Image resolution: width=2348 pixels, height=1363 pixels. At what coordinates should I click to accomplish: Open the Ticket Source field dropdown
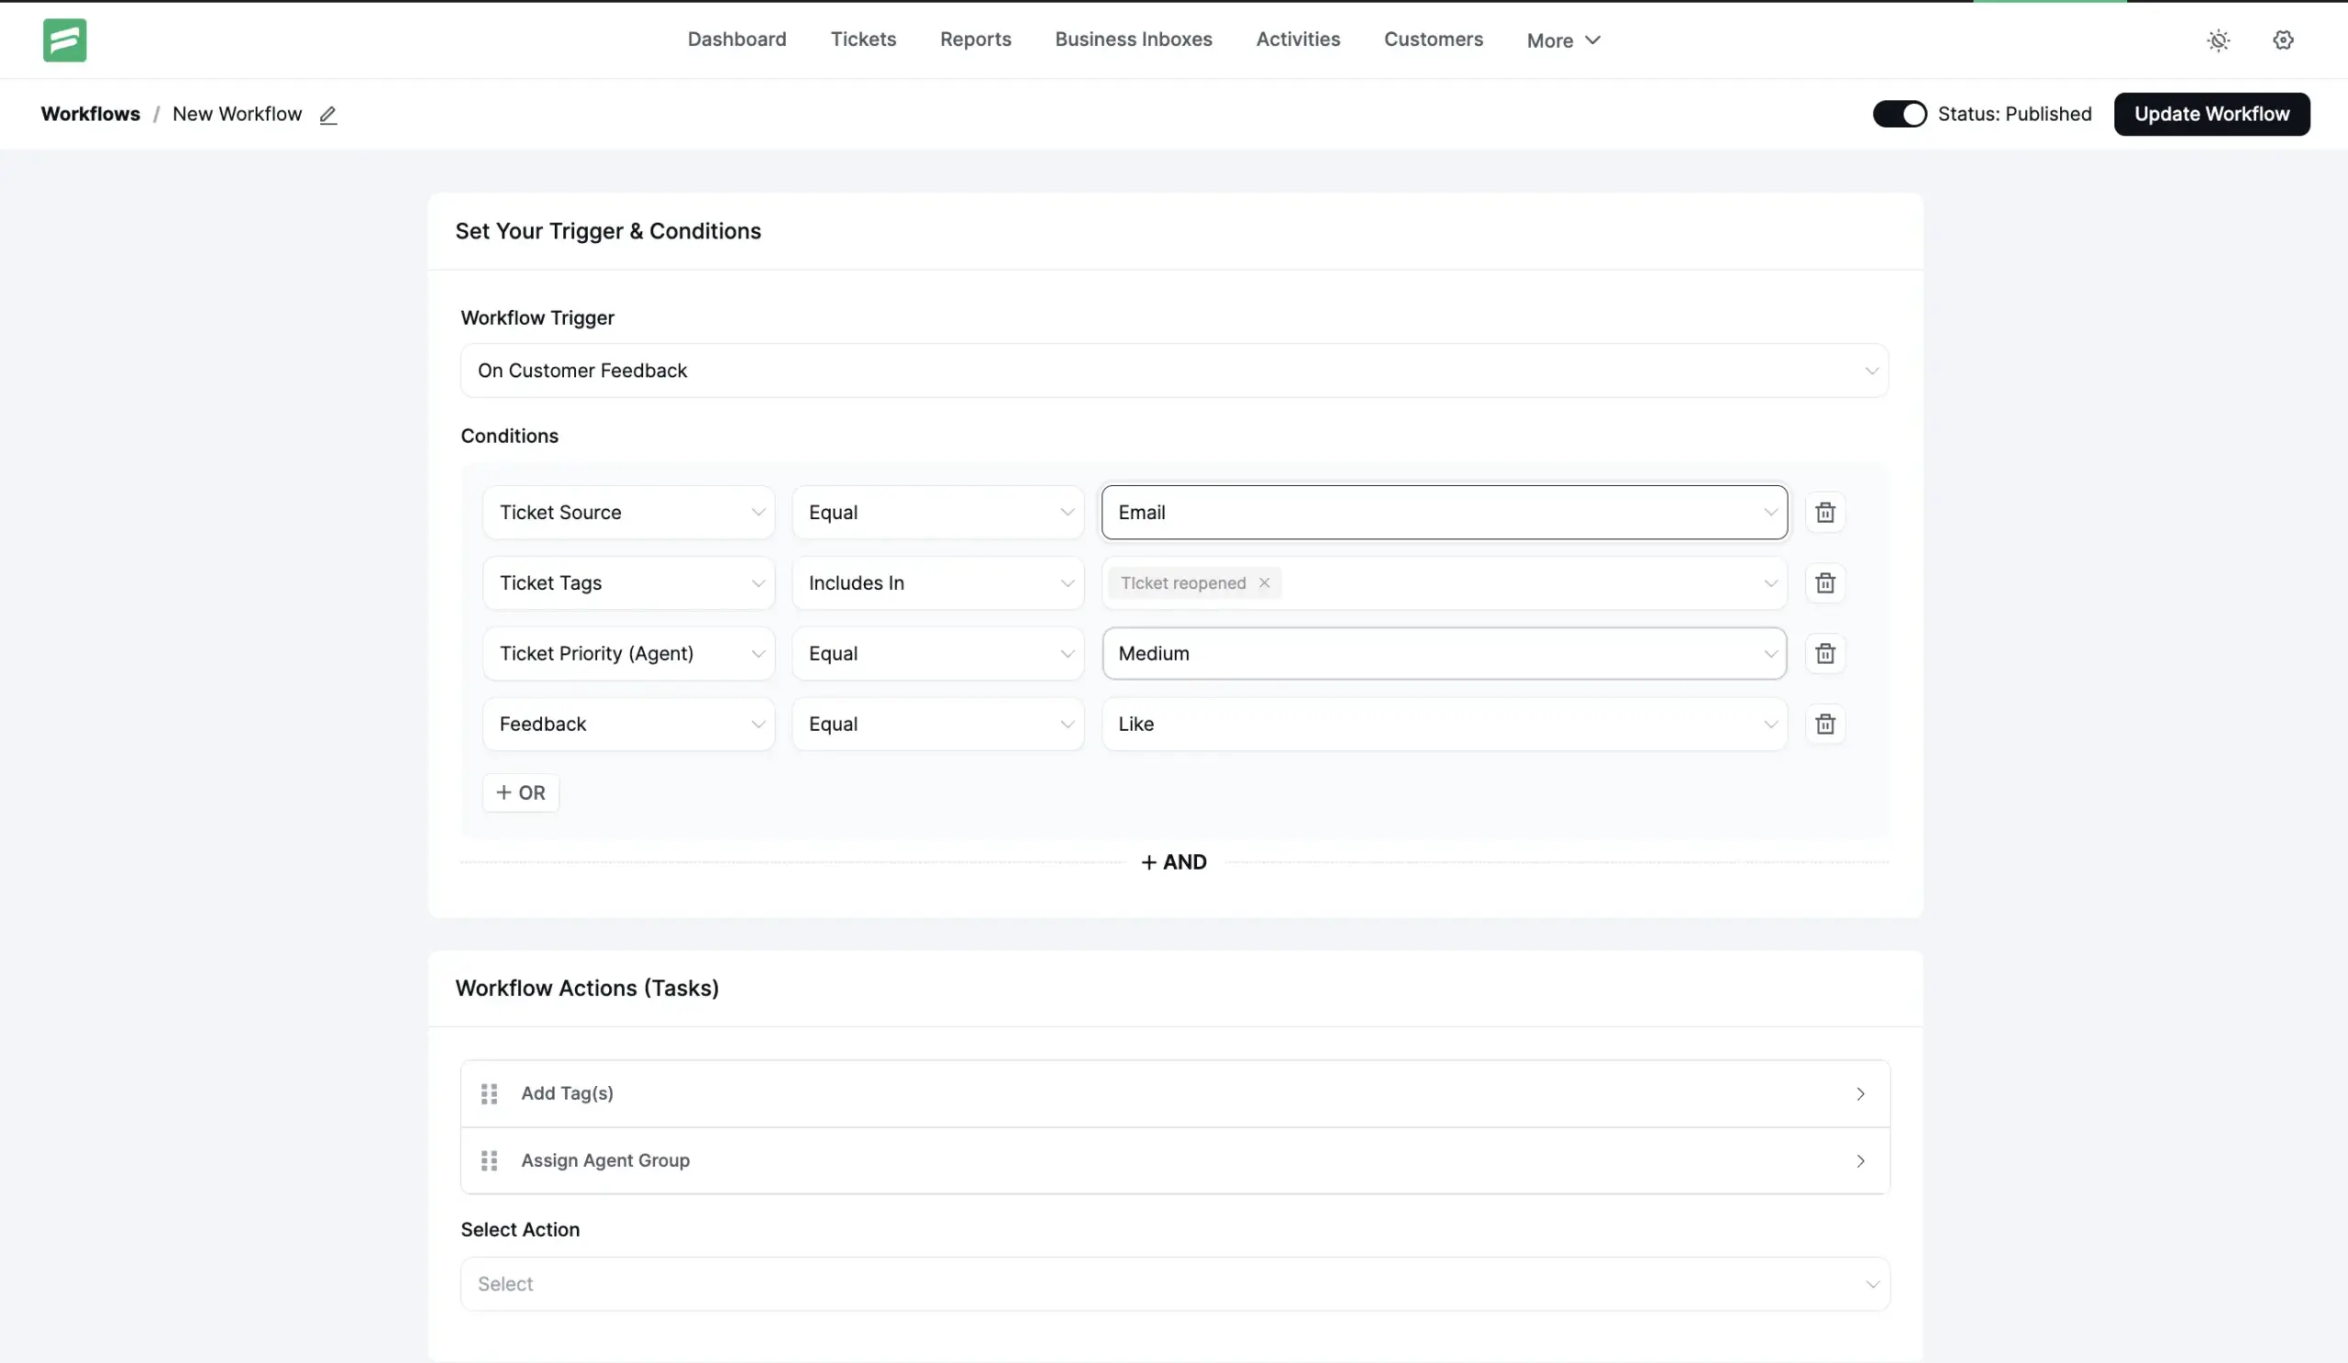(629, 513)
